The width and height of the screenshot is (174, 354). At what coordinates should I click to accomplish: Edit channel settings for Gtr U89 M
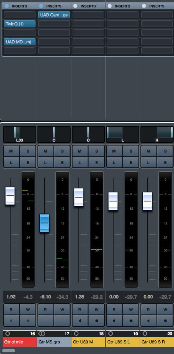click(x=97, y=162)
